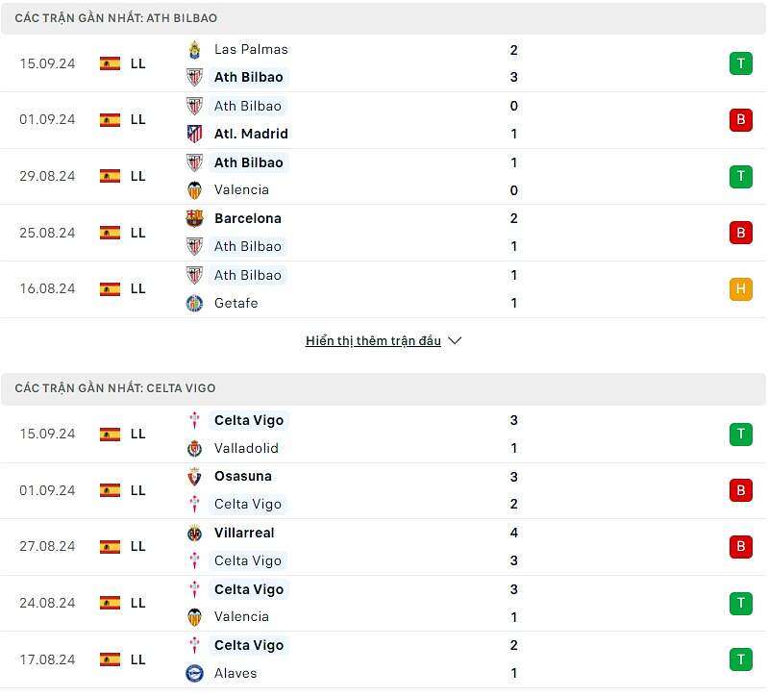Open the Villarreal team name link

[x=244, y=533]
